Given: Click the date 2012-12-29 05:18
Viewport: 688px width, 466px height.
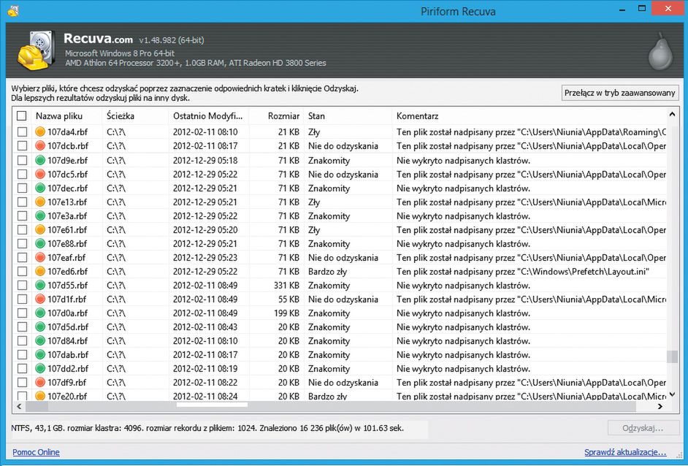Looking at the screenshot, I should click(x=205, y=160).
